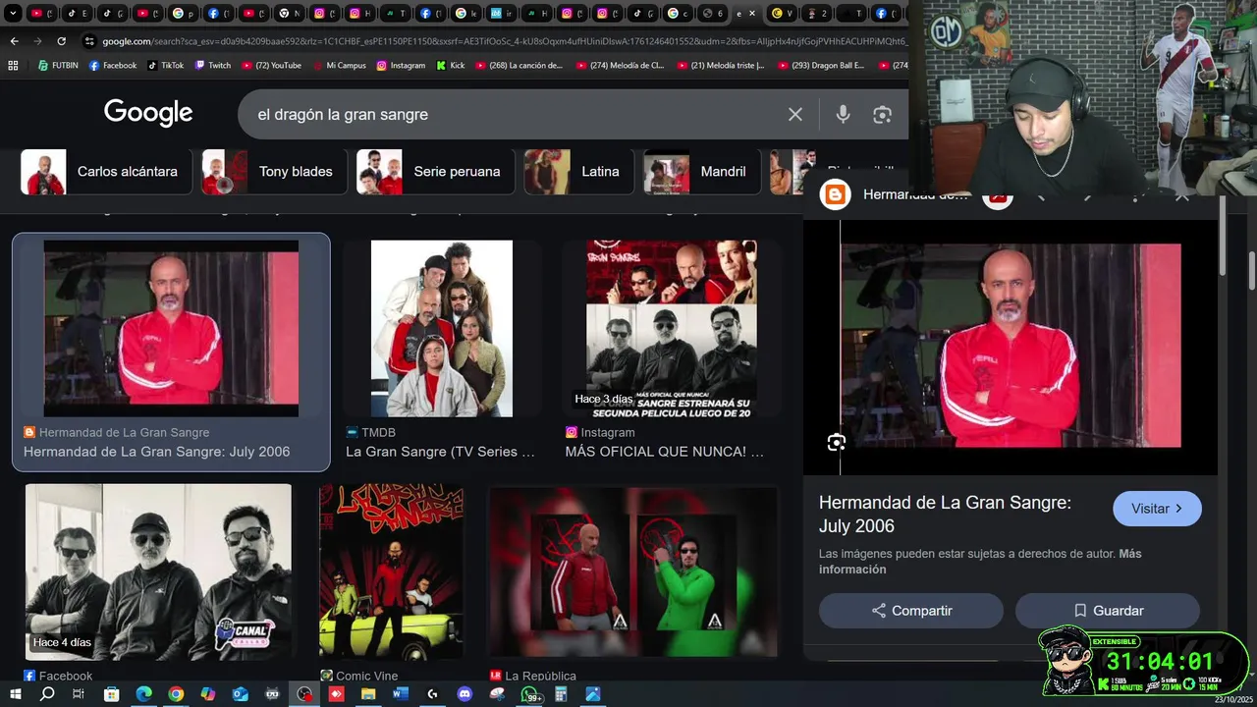
Task: Open the Instagram MÁS OFICIAL QUE NUNCA thumbnail
Action: click(x=672, y=329)
